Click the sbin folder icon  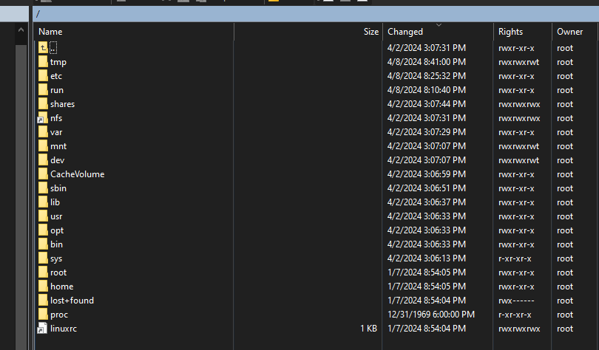click(43, 188)
